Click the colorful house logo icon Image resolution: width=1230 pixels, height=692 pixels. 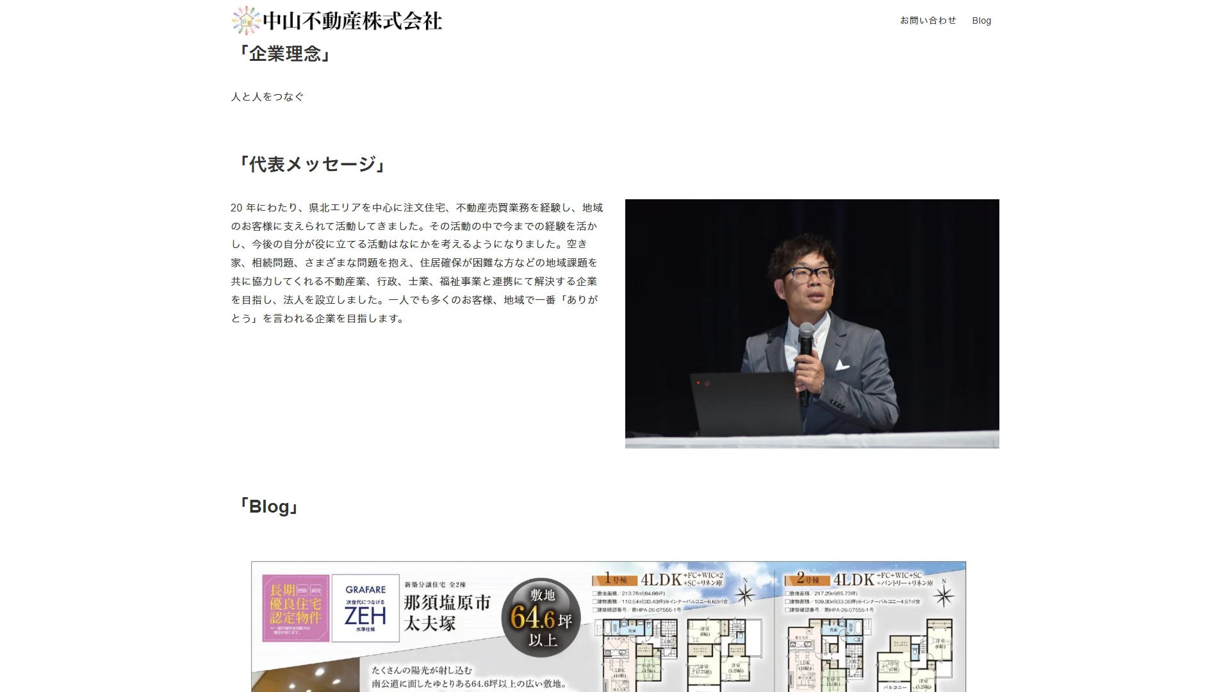(x=246, y=21)
